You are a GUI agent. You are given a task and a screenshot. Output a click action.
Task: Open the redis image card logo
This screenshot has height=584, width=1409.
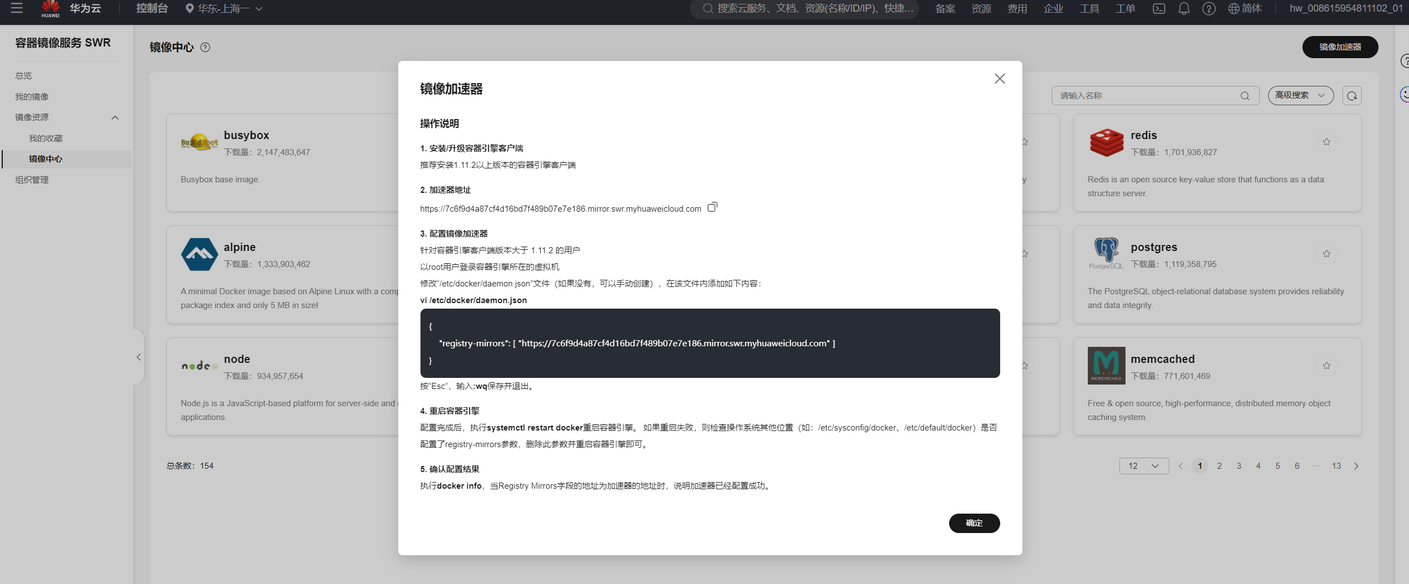coord(1106,143)
